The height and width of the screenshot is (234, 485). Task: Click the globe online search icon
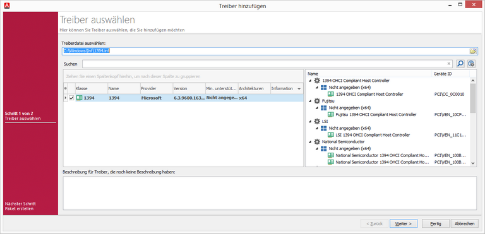coord(471,64)
